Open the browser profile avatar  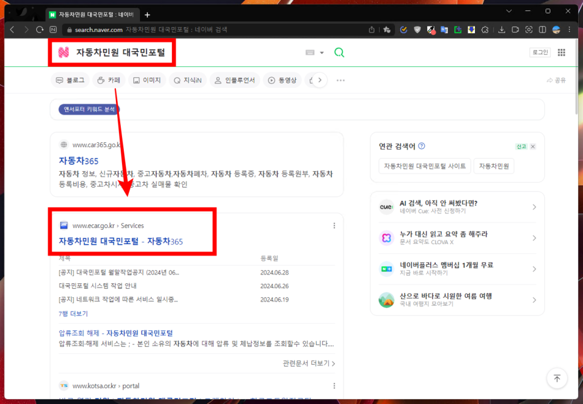(556, 30)
